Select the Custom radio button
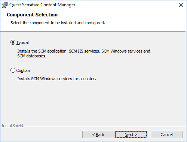Image resolution: width=187 pixels, height=142 pixels. click(13, 70)
